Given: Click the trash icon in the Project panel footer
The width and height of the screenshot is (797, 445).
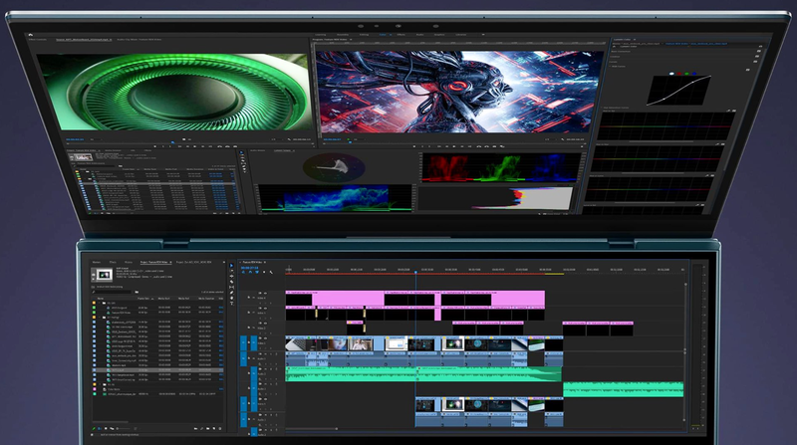Looking at the screenshot, I should 220,428.
